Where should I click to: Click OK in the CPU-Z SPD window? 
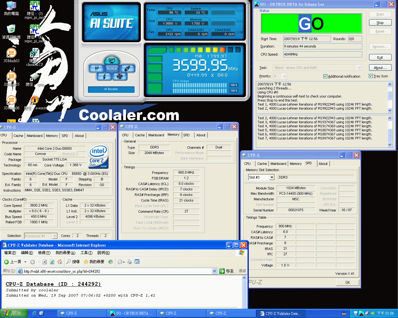348,283
